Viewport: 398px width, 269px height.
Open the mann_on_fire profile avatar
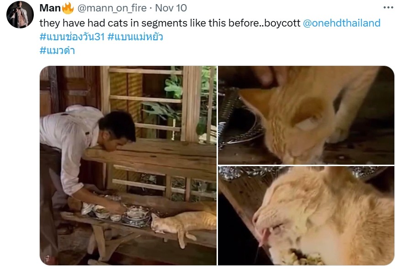[x=20, y=15]
